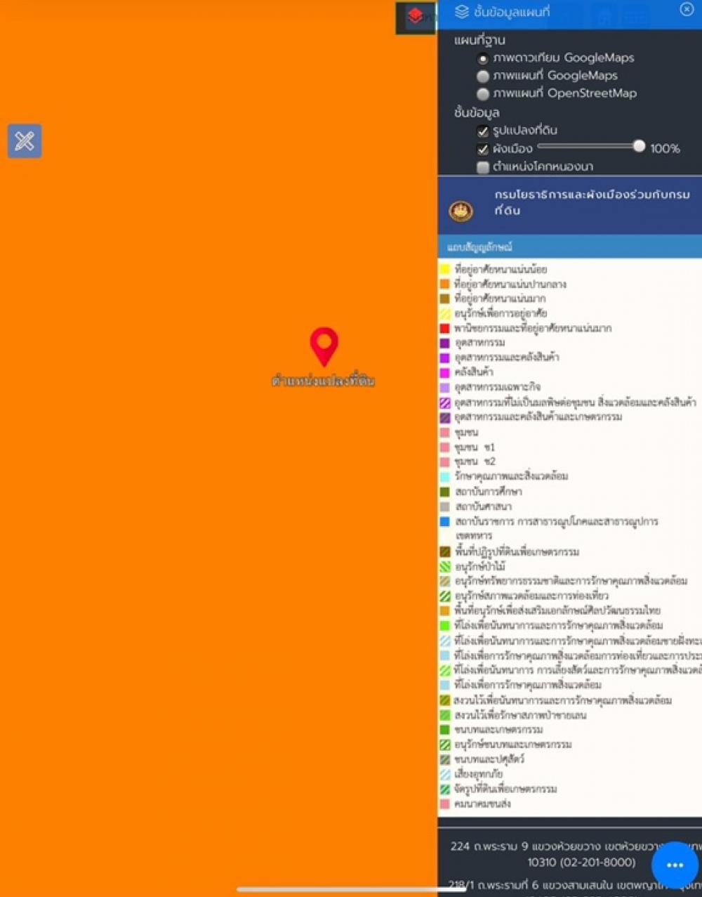Click พื้นที่ปฏิรูปที่ดินเพื่อเกษตรกรรม legend text
Screen dimensions: 702x897
pyautogui.click(x=517, y=552)
